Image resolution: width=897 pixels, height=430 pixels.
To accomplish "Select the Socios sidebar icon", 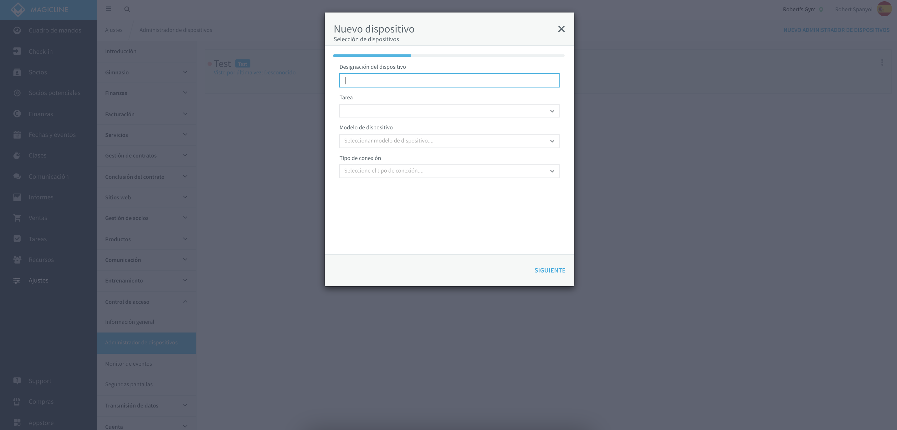I will 17,72.
